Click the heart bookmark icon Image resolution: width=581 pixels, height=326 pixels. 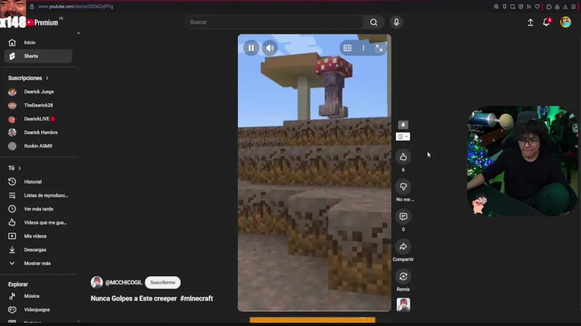coord(537,6)
